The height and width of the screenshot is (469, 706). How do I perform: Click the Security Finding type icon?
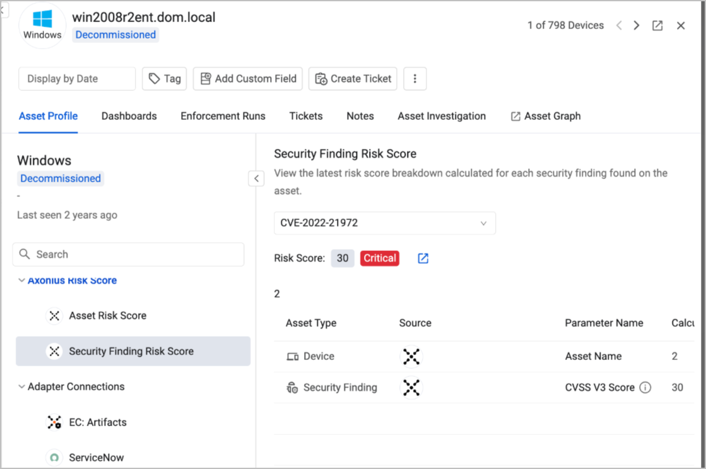click(292, 388)
